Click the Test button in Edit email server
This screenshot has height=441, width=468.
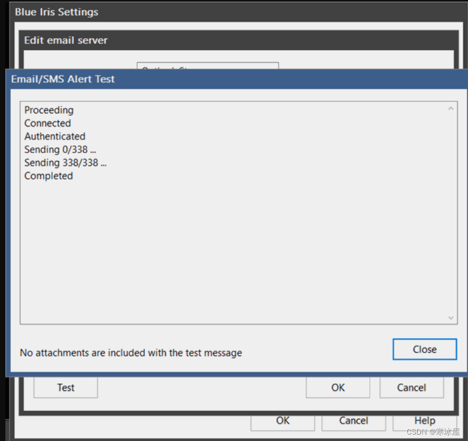[66, 387]
